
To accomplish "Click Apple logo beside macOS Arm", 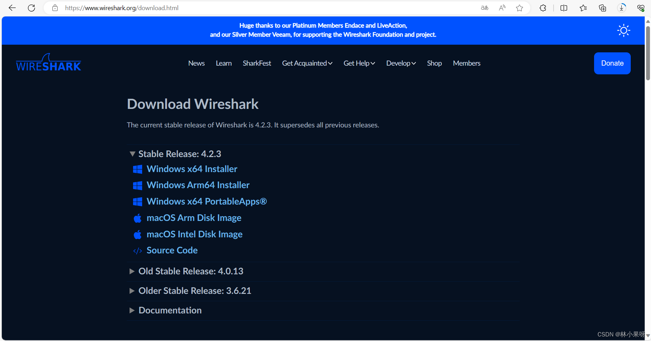I will tap(138, 218).
